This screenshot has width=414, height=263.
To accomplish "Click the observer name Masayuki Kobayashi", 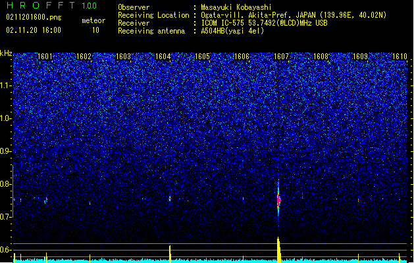I will 236,7.
